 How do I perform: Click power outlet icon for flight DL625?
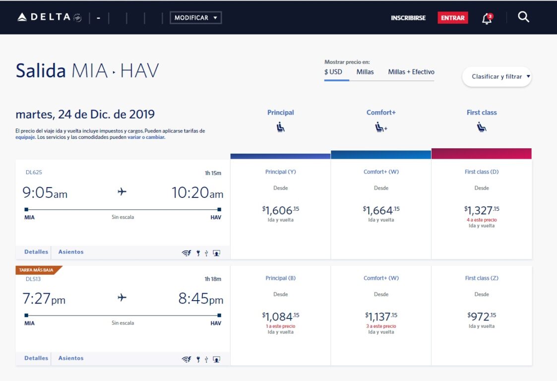(x=198, y=253)
